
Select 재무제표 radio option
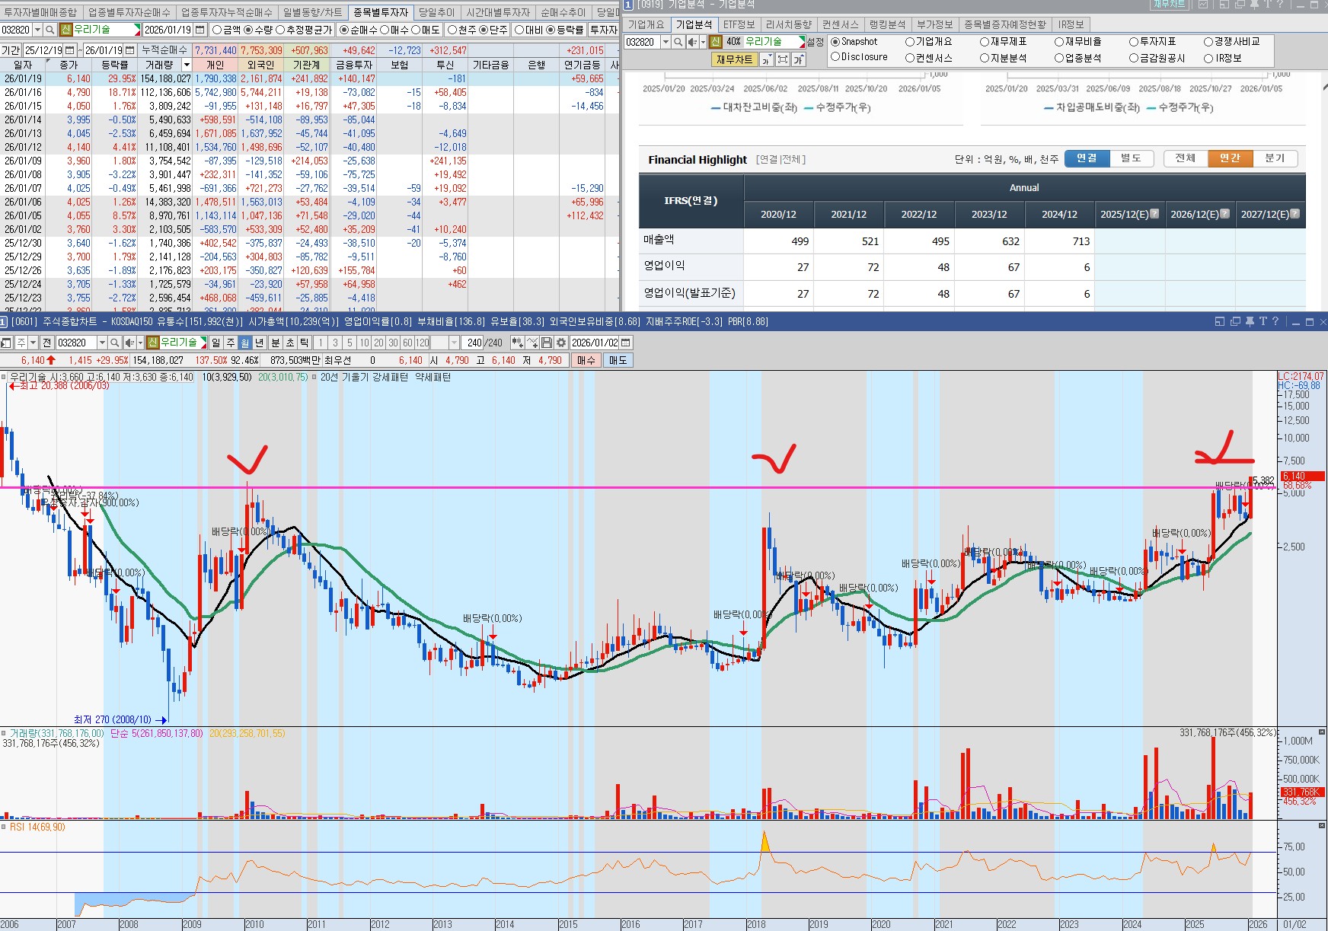point(985,42)
